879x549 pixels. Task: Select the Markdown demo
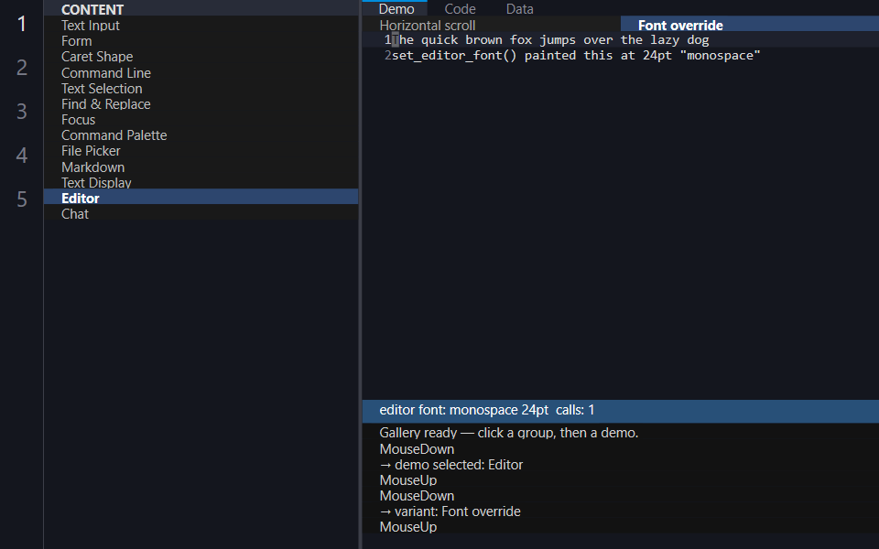tap(201, 167)
